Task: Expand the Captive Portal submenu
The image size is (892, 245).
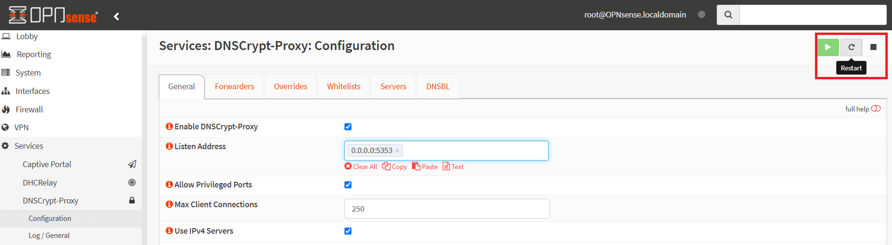Action: [x=47, y=164]
